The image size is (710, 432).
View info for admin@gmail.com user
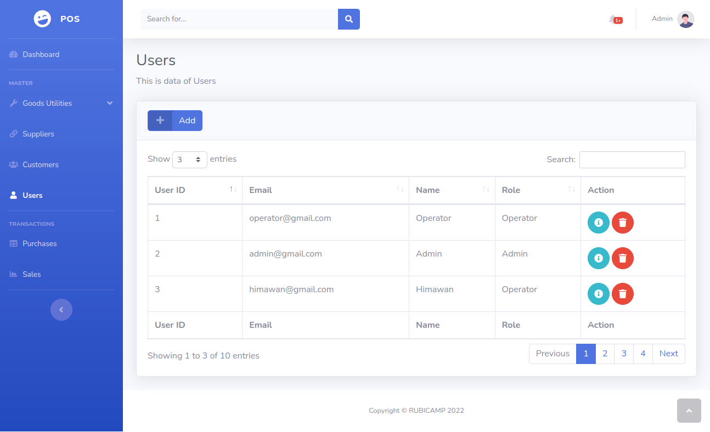599,258
